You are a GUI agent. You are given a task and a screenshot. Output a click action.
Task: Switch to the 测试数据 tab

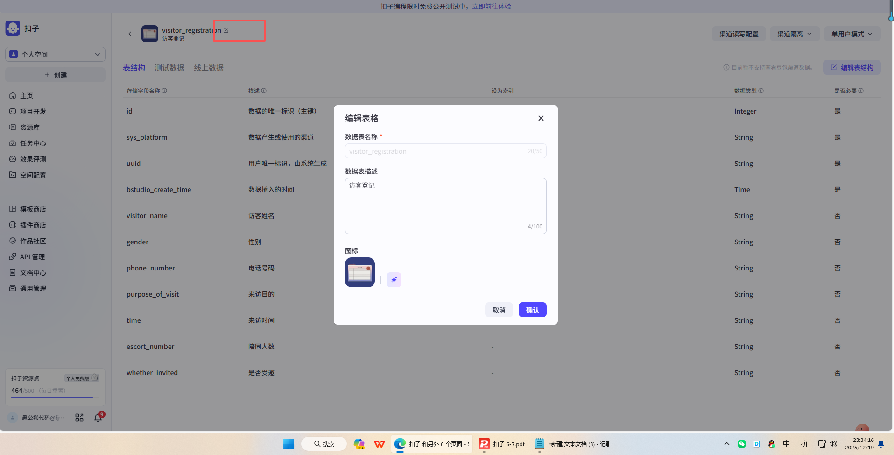pyautogui.click(x=169, y=68)
